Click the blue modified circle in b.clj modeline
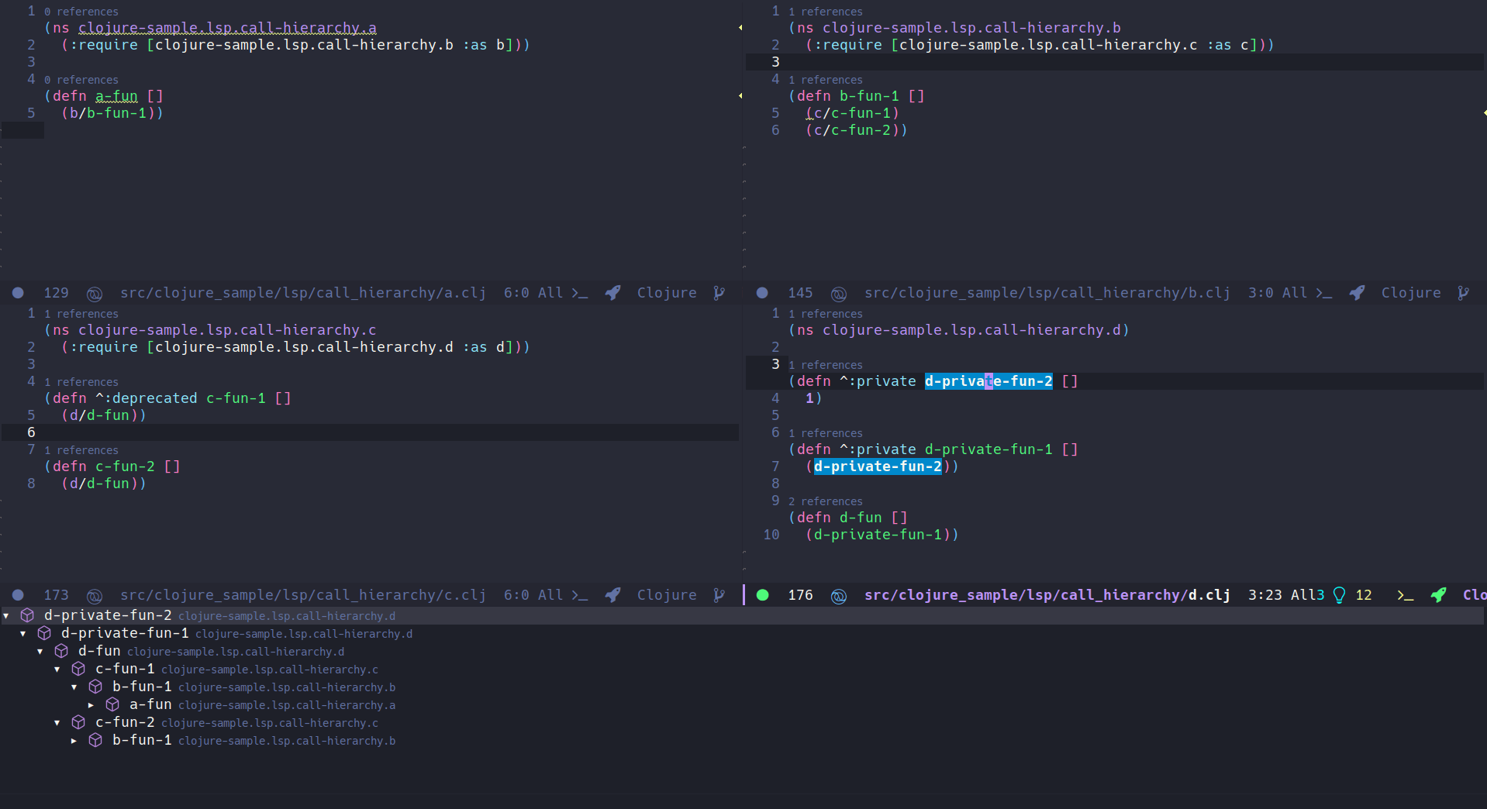 pyautogui.click(x=761, y=293)
